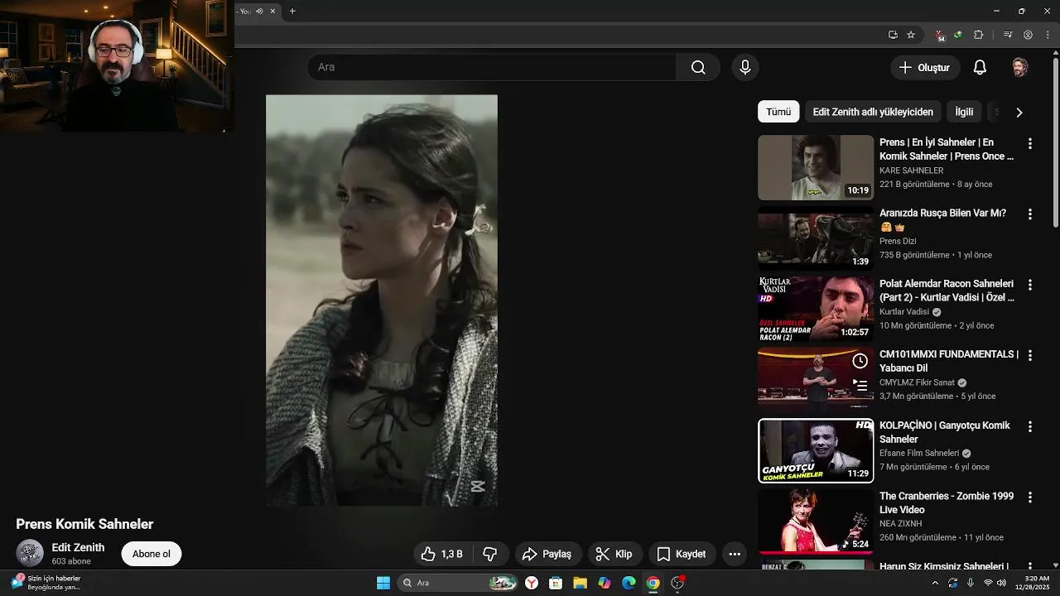Open options menu for The Cranberries Zombie
This screenshot has width=1060, height=596.
click(x=1030, y=497)
